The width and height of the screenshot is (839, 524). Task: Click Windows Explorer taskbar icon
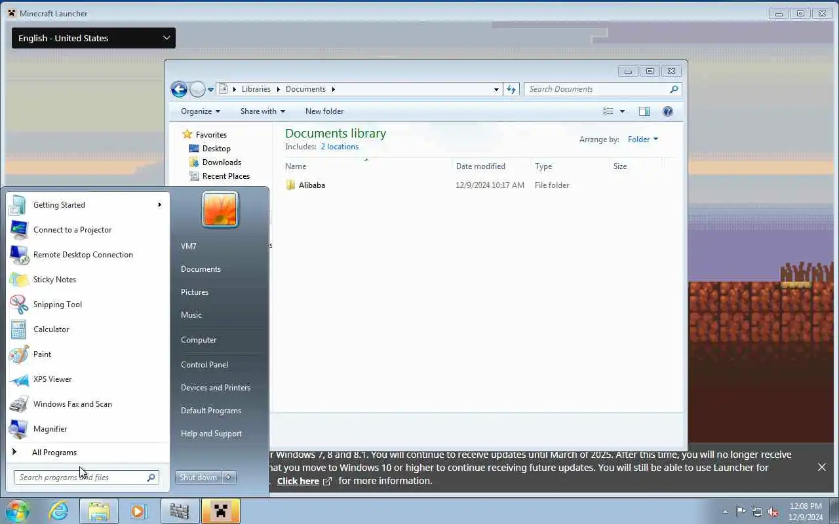point(99,511)
